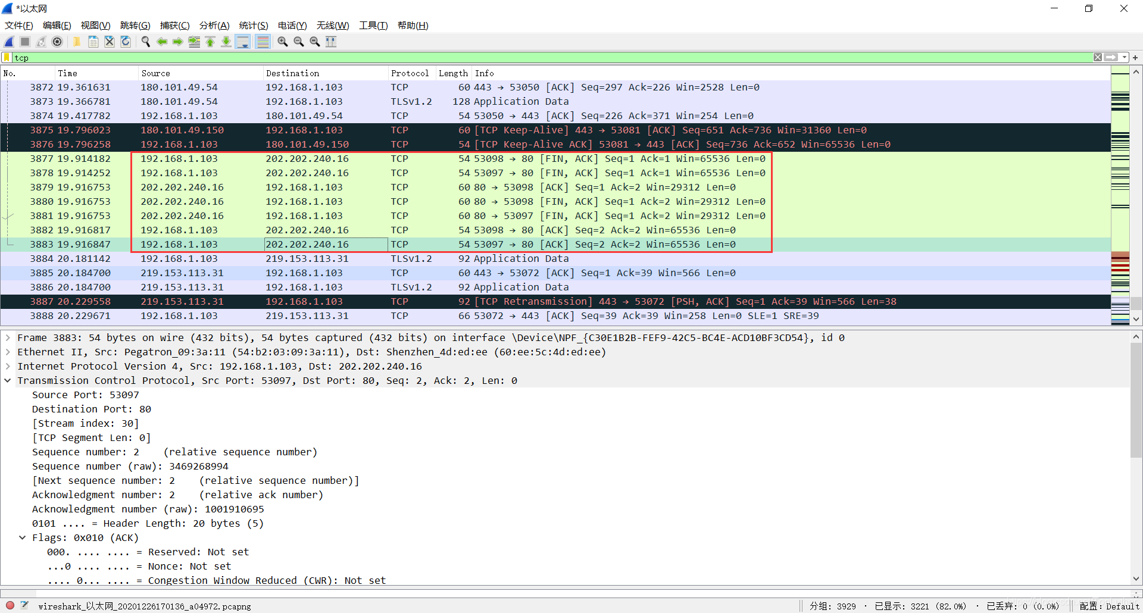The width and height of the screenshot is (1143, 613).
Task: Close this capture file
Action: [x=109, y=42]
